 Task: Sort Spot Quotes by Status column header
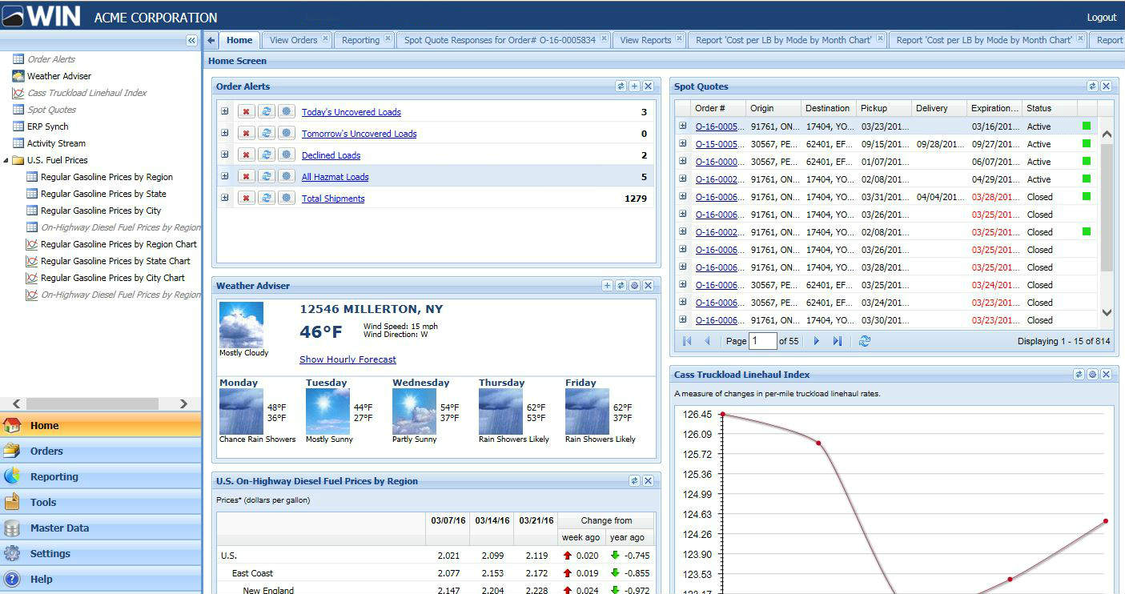(1049, 108)
